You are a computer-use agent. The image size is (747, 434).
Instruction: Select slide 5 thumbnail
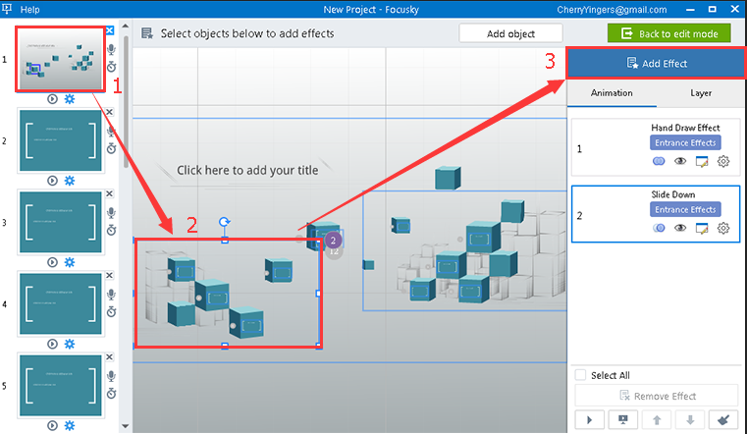(61, 386)
